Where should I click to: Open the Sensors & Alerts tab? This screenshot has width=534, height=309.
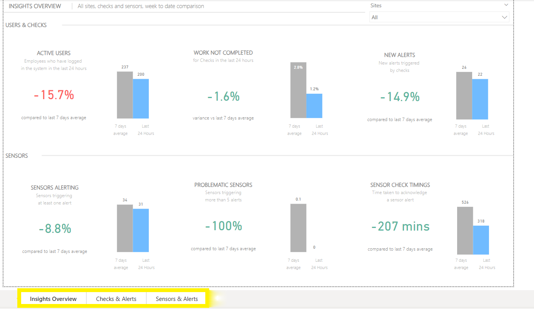(x=176, y=299)
